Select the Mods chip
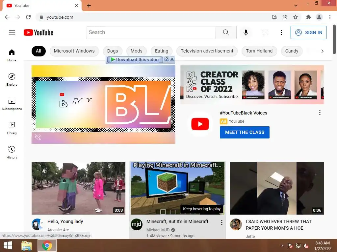 point(137,51)
